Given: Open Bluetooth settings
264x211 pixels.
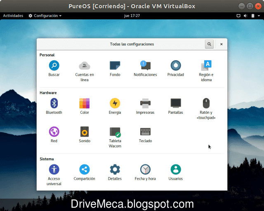Looking at the screenshot, I should pyautogui.click(x=54, y=106).
